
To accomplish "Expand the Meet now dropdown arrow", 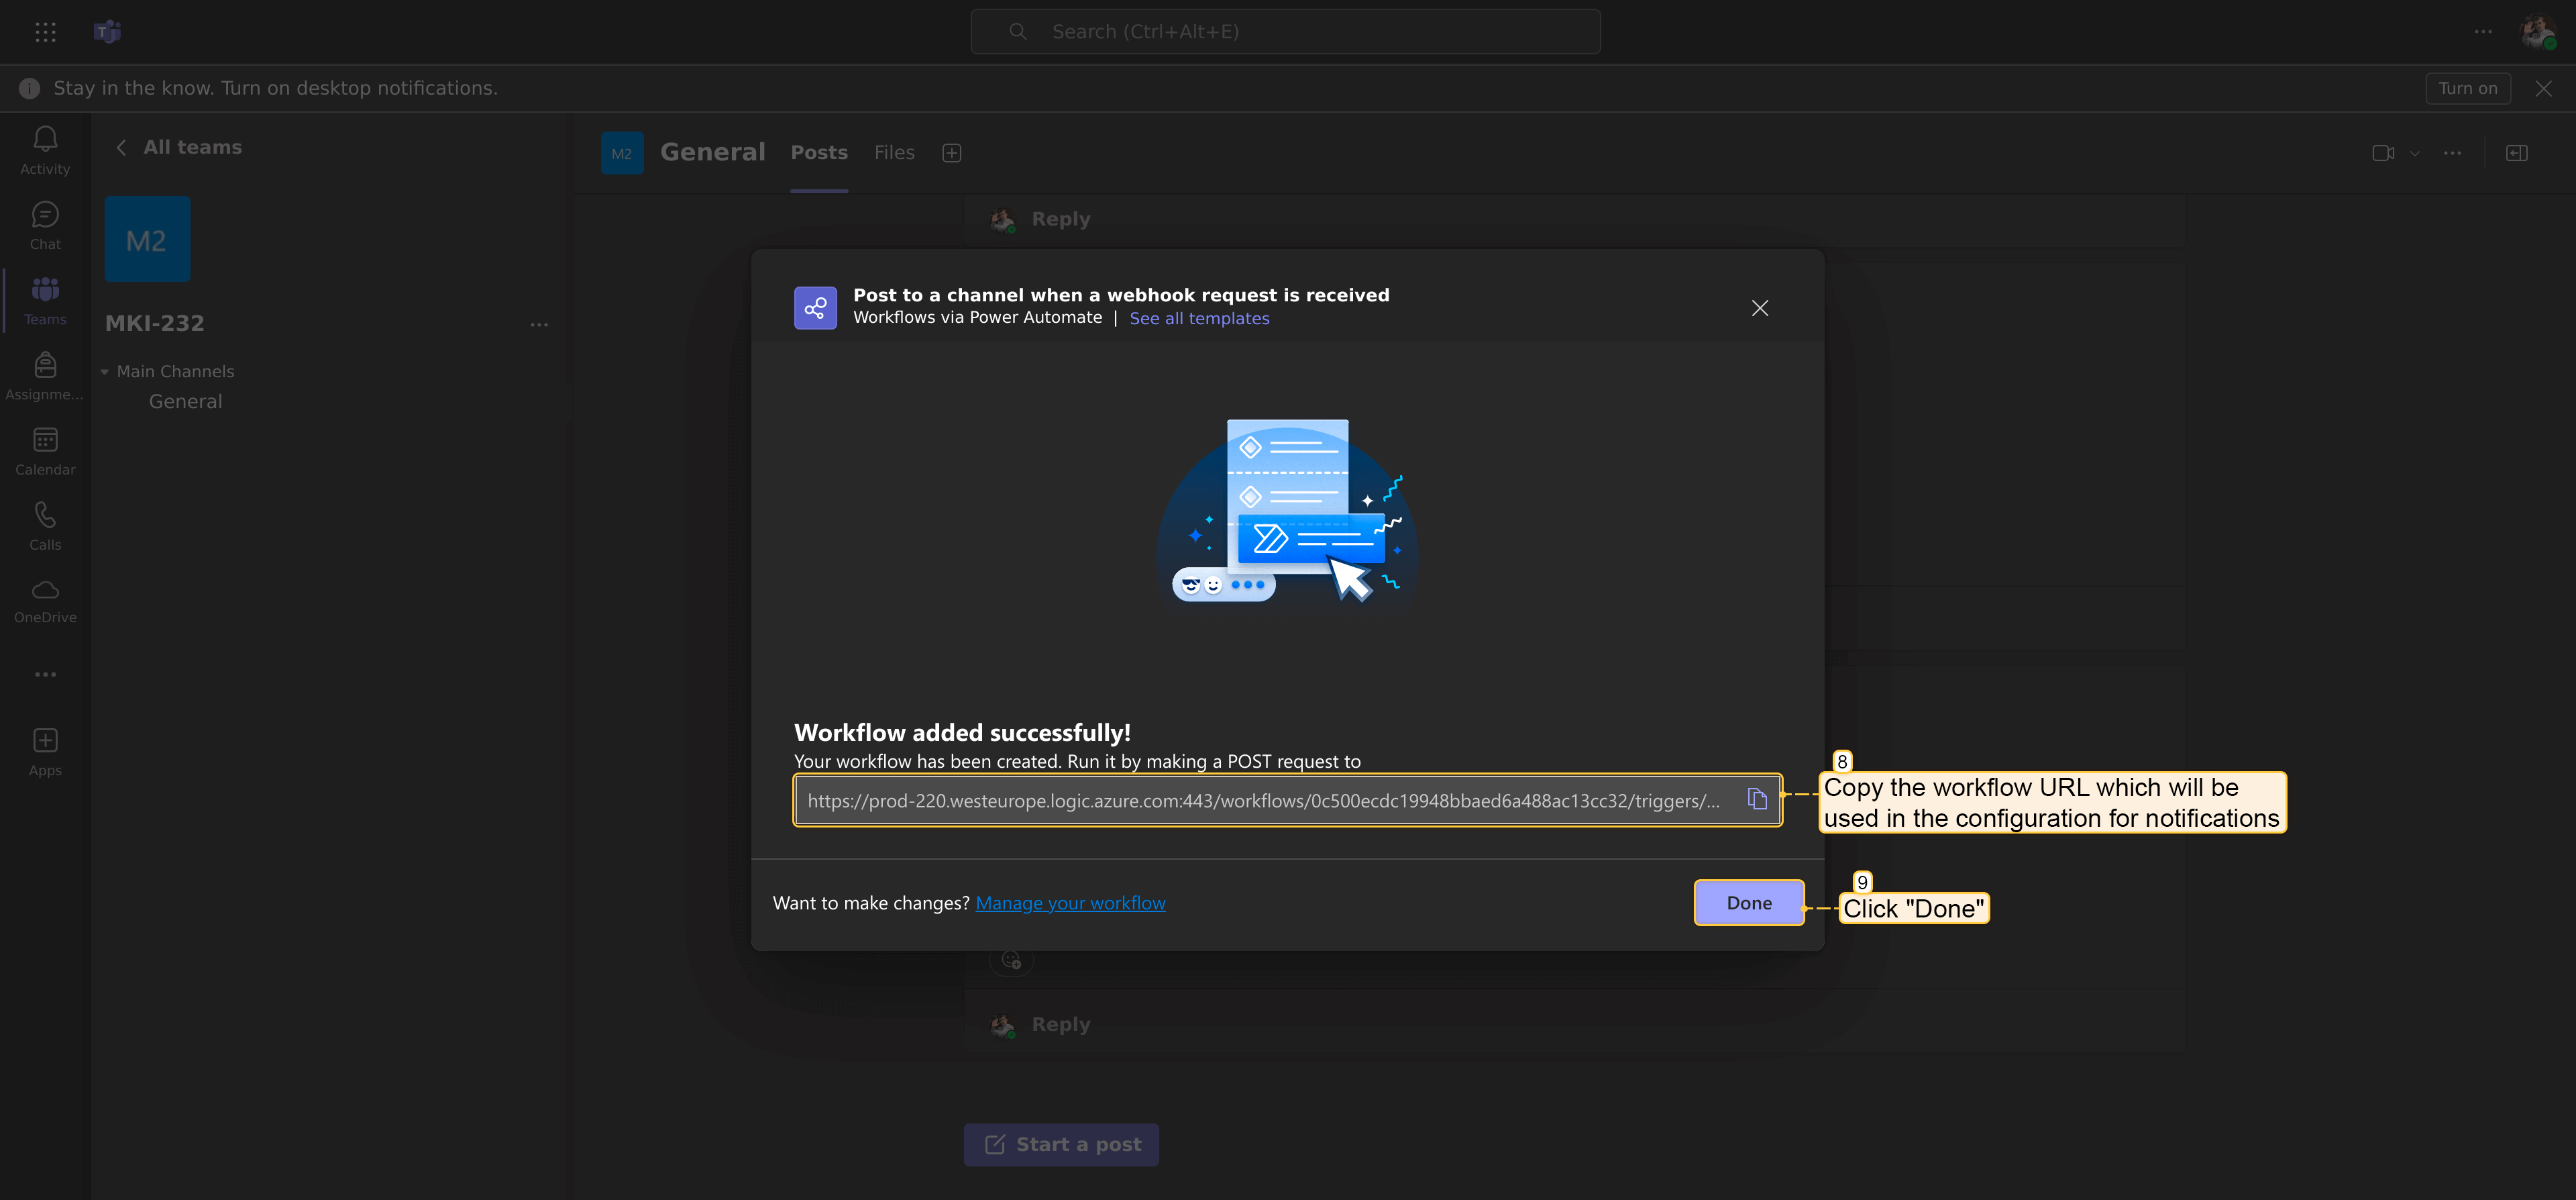I will coord(2415,153).
